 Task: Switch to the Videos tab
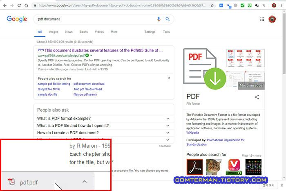99,32
